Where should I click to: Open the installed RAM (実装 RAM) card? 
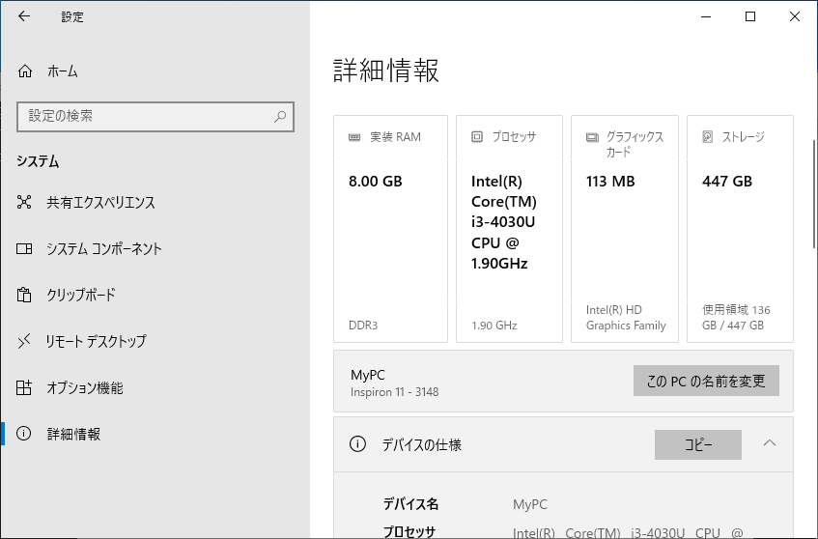[390, 229]
